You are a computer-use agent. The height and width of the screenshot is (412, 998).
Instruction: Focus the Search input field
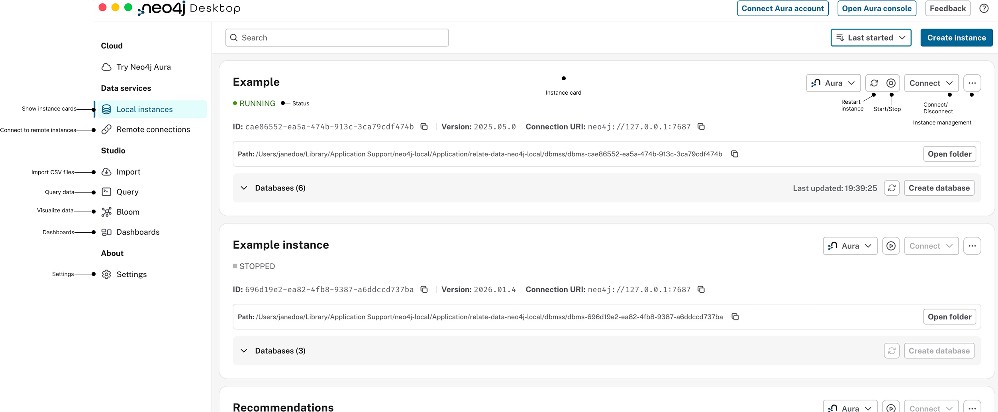pos(337,38)
